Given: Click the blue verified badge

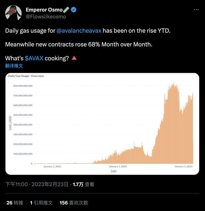Looking at the screenshot, I should 74,10.
